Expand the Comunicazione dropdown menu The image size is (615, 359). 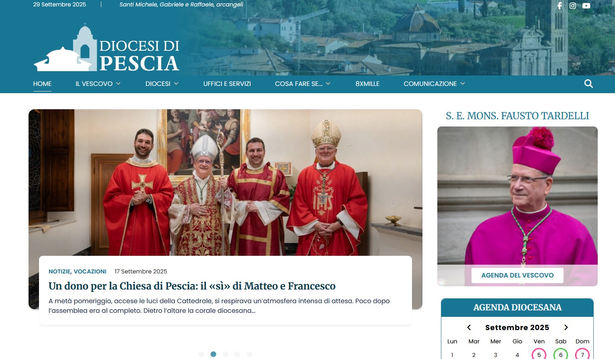point(434,84)
